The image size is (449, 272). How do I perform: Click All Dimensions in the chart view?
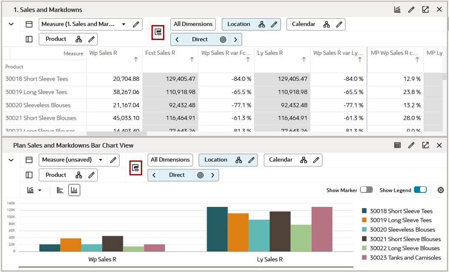pyautogui.click(x=170, y=160)
